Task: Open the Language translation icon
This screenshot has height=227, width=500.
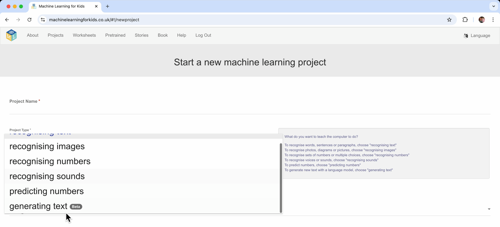Action: point(466,36)
